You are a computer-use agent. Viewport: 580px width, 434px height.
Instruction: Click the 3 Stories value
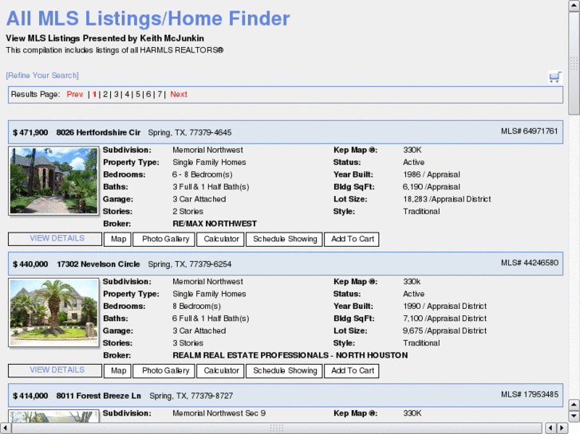[188, 343]
